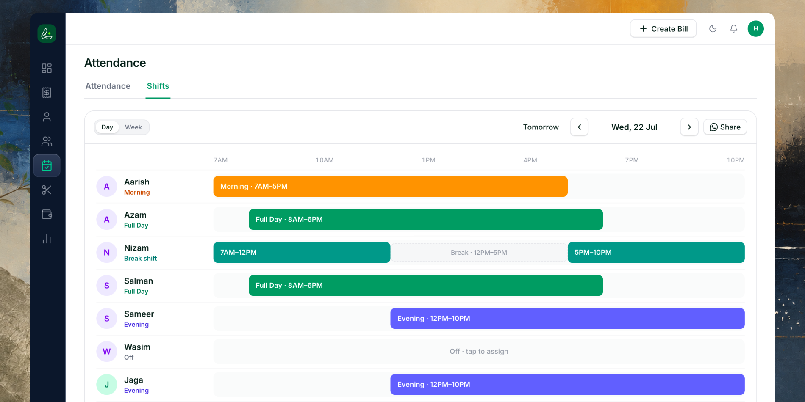Open the H profile avatar menu
Screen dimensions: 805x402
[x=755, y=29]
